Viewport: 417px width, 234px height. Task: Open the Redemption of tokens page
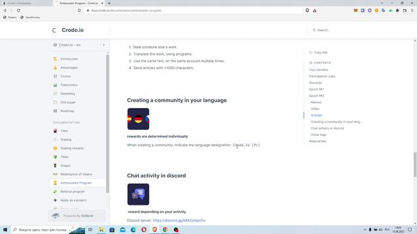tap(76, 174)
